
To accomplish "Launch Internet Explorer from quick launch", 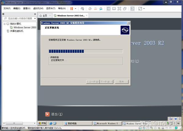I will point(51,123).
